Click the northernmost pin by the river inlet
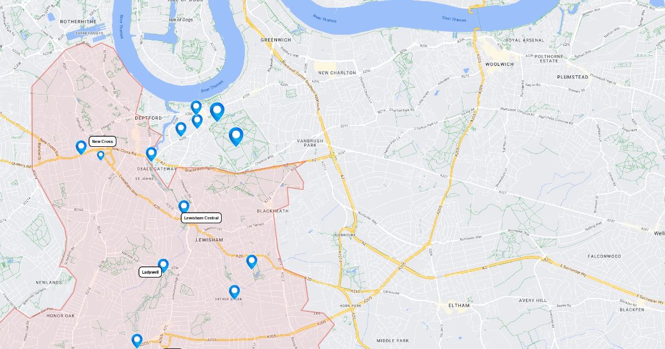The width and height of the screenshot is (665, 349). coord(196,107)
